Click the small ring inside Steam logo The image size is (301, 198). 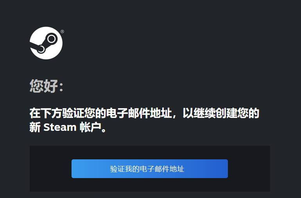point(41,49)
